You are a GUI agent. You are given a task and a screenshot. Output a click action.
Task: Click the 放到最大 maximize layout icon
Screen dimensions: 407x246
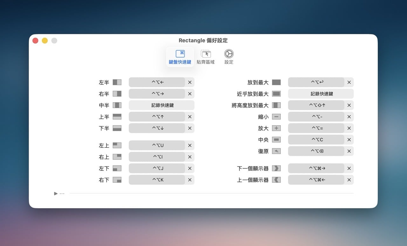(276, 82)
